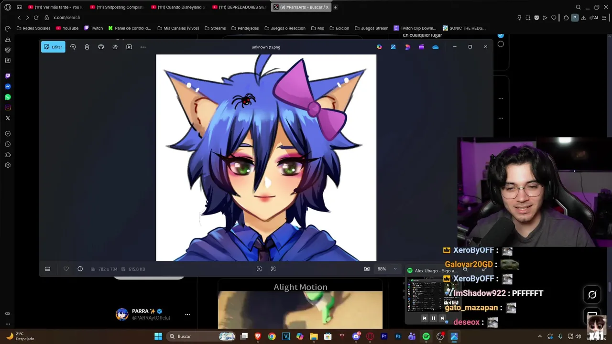This screenshot has height=344, width=612.
Task: Open Windows Start menu
Action: (158, 336)
